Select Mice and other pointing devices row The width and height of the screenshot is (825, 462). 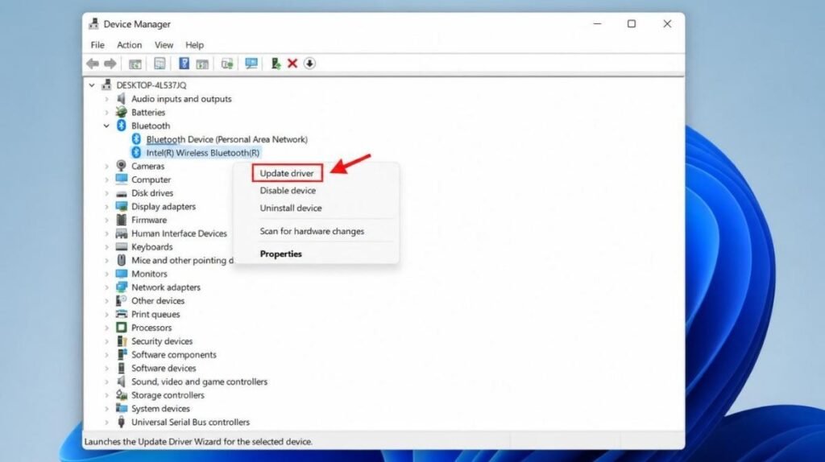[182, 260]
